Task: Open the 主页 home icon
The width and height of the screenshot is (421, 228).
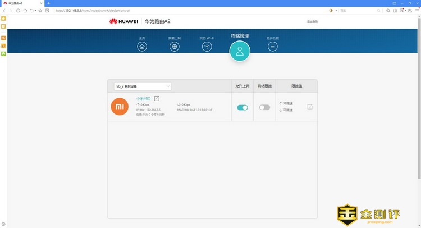Action: click(x=142, y=47)
